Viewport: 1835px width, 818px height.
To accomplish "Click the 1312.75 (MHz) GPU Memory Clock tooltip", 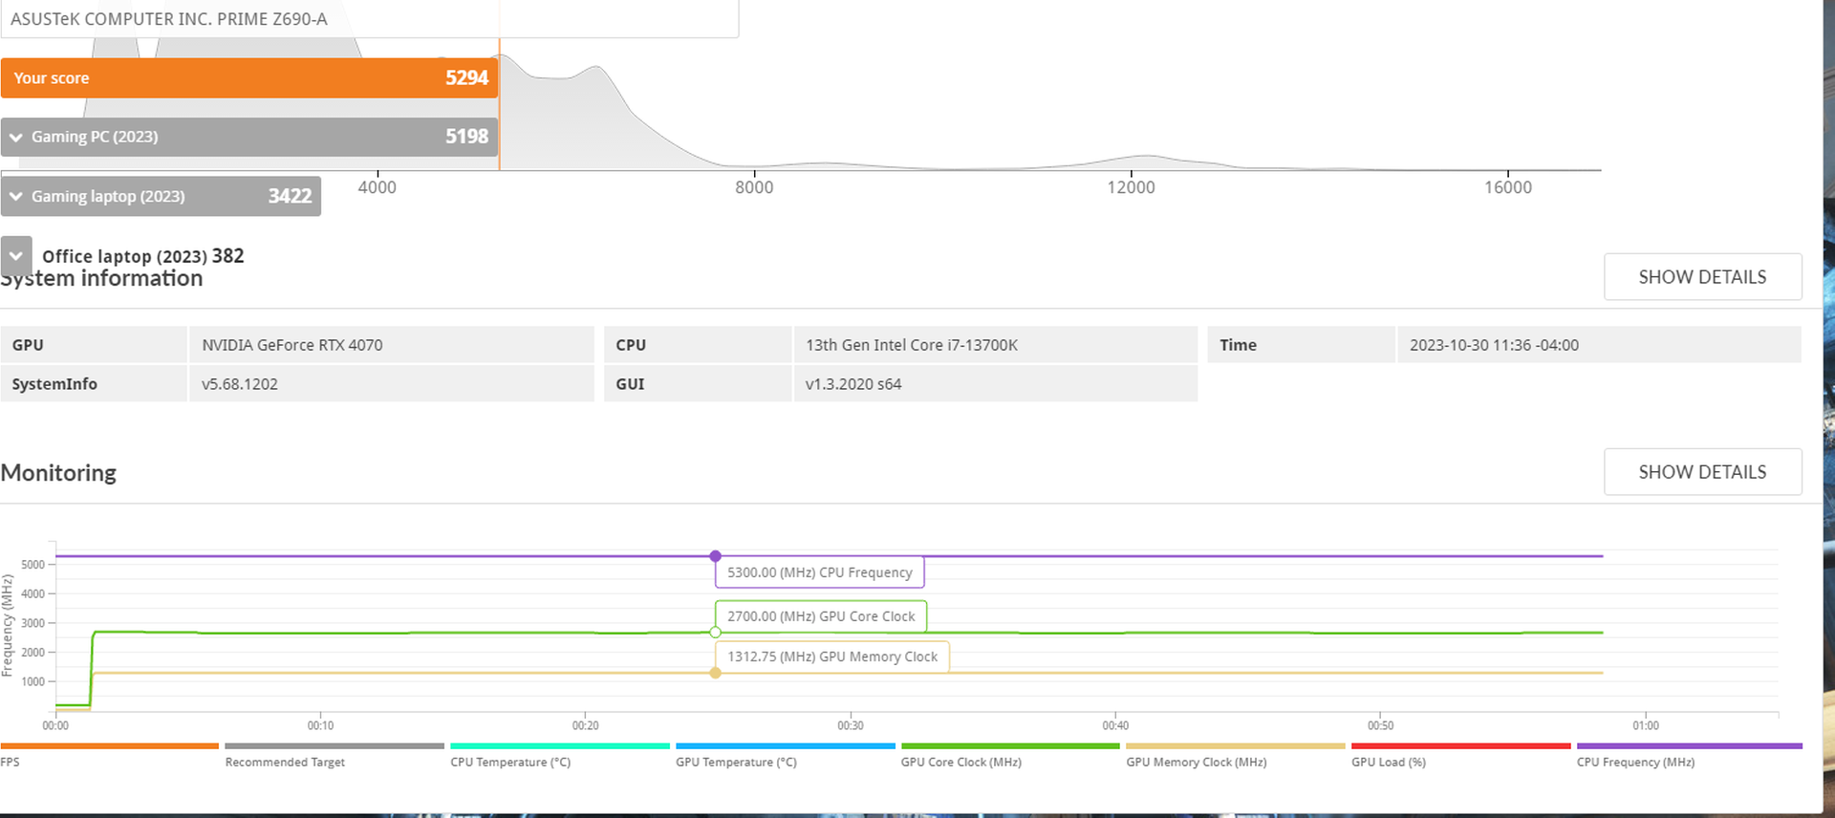I will tap(832, 657).
